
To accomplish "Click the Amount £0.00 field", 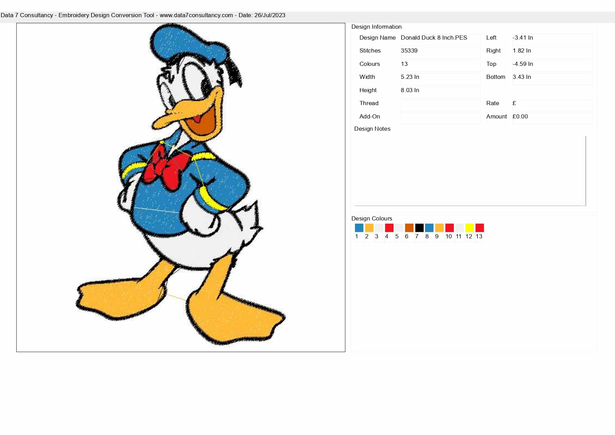I will 552,118.
